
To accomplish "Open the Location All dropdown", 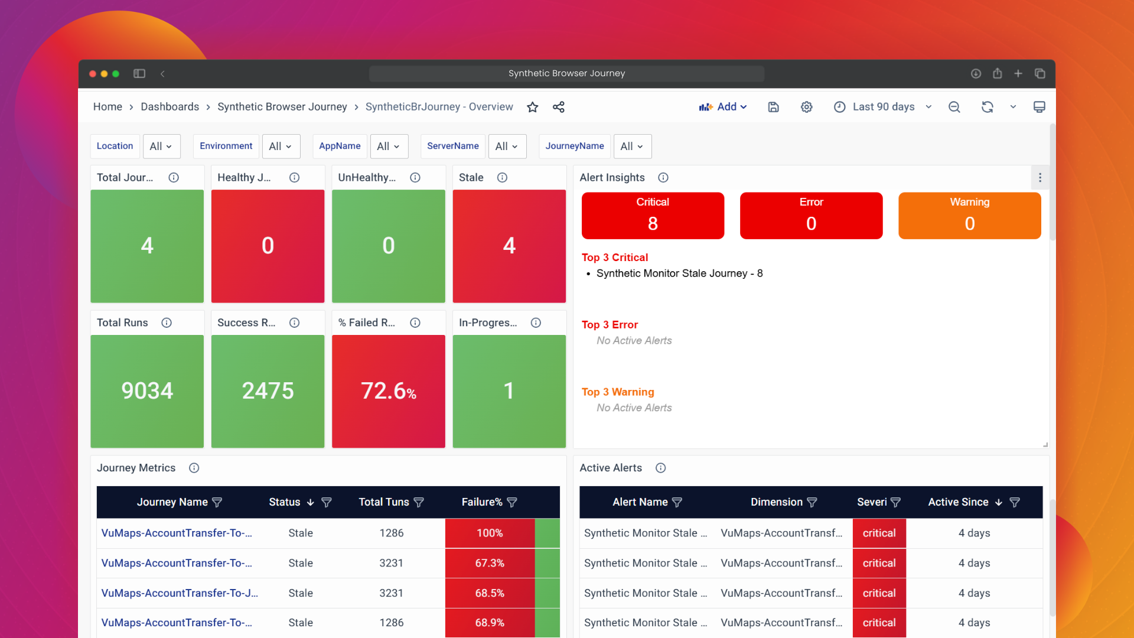I will click(161, 147).
